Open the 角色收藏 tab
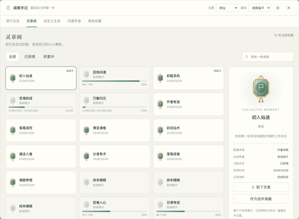 [95, 21]
